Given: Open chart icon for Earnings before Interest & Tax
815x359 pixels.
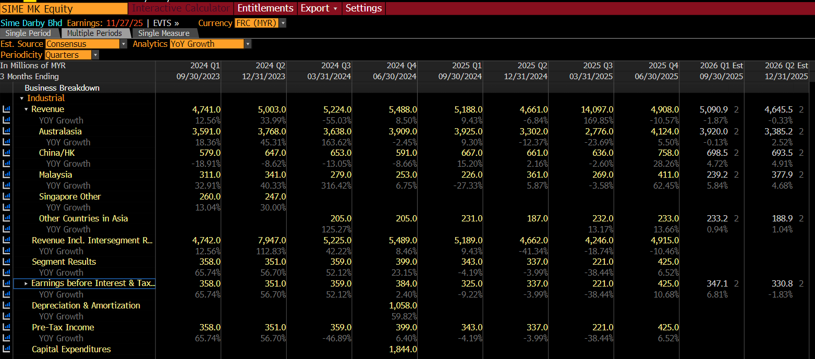Looking at the screenshot, I should pyautogui.click(x=6, y=283).
